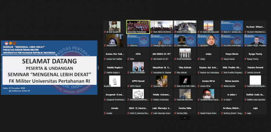Click muted mic icon for Ns.Sumi Wihartati

coord(246,32)
